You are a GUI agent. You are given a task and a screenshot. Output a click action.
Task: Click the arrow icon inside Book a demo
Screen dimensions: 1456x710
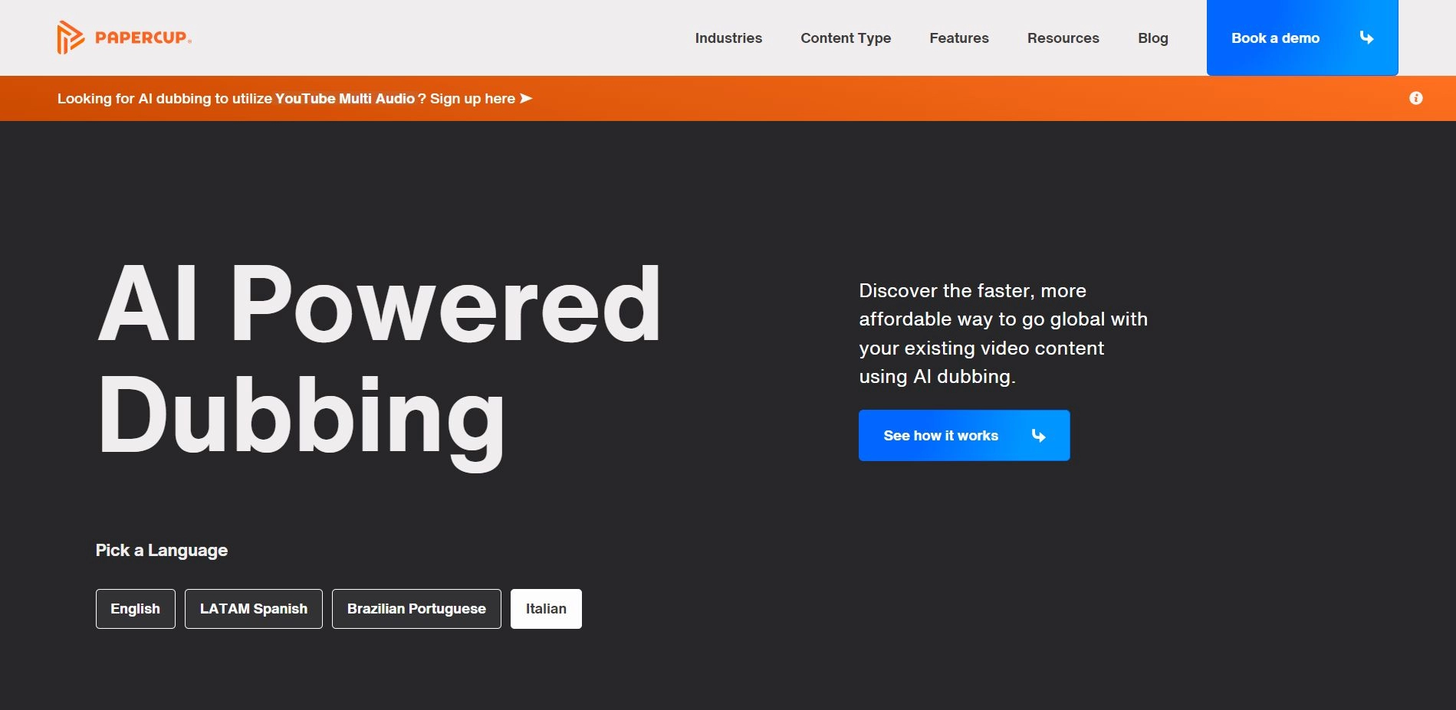[1366, 38]
